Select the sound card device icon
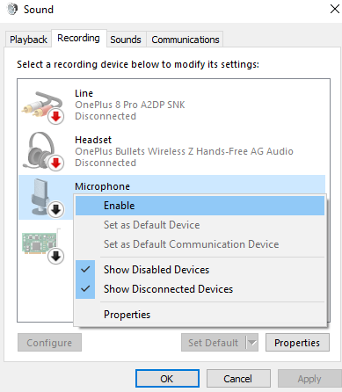Viewport: 342px width, 392px height. [41, 245]
